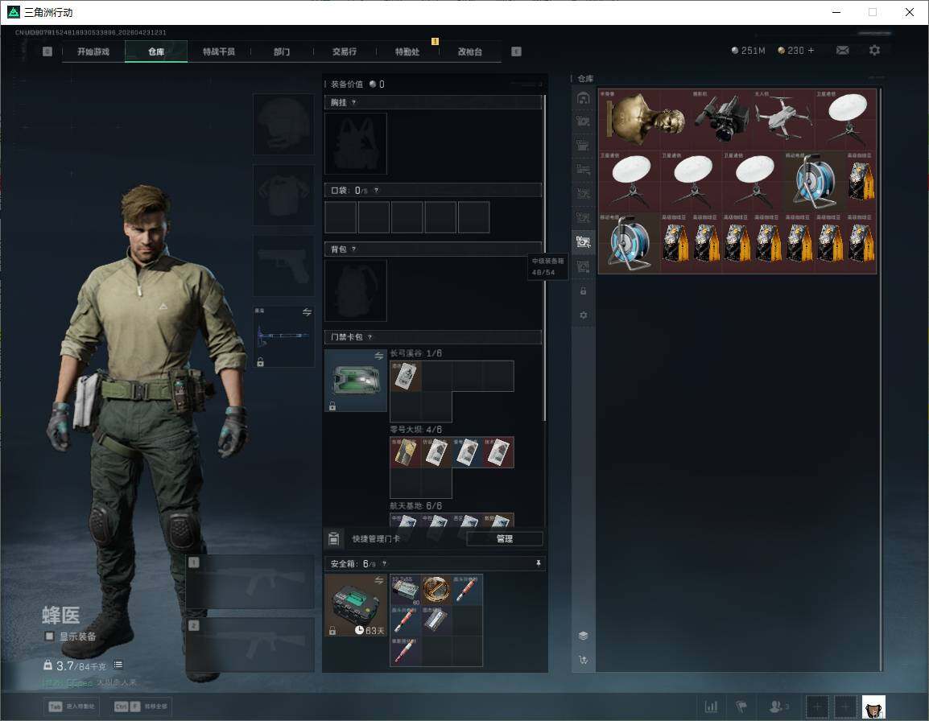Select the gold coin item in safe box
This screenshot has height=721, width=929.
(x=436, y=590)
